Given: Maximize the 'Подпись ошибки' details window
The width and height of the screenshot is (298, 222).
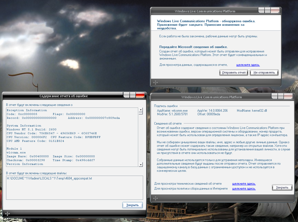Looking at the screenshot, I should coord(281,96).
